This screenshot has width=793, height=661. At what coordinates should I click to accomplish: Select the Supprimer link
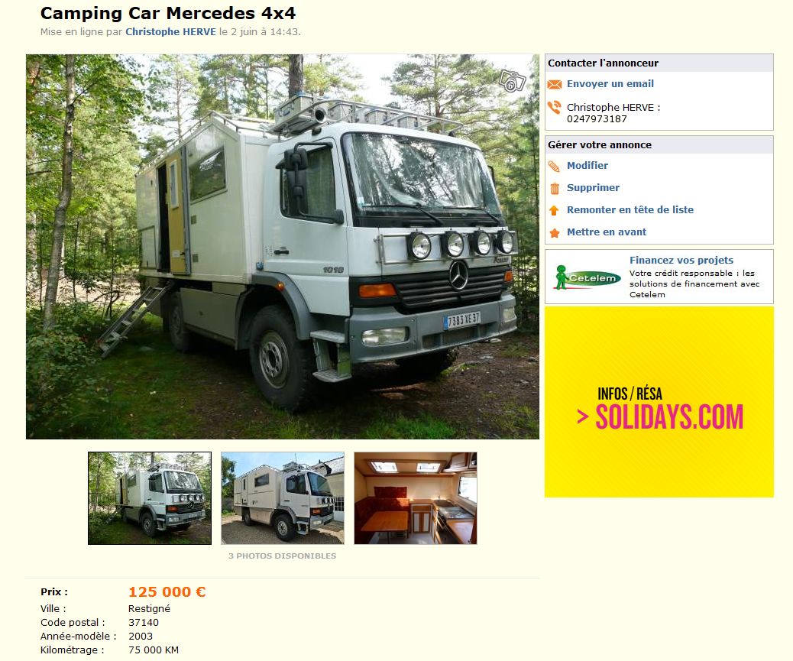pos(593,188)
